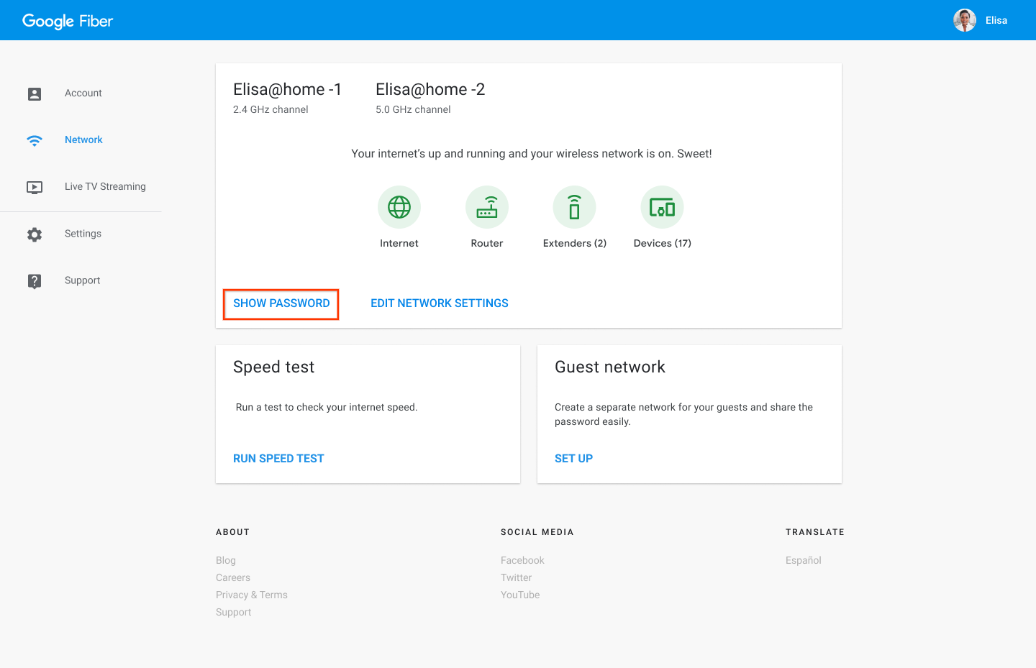Click the Live TV Streaming icon
The image size is (1036, 668).
click(35, 187)
